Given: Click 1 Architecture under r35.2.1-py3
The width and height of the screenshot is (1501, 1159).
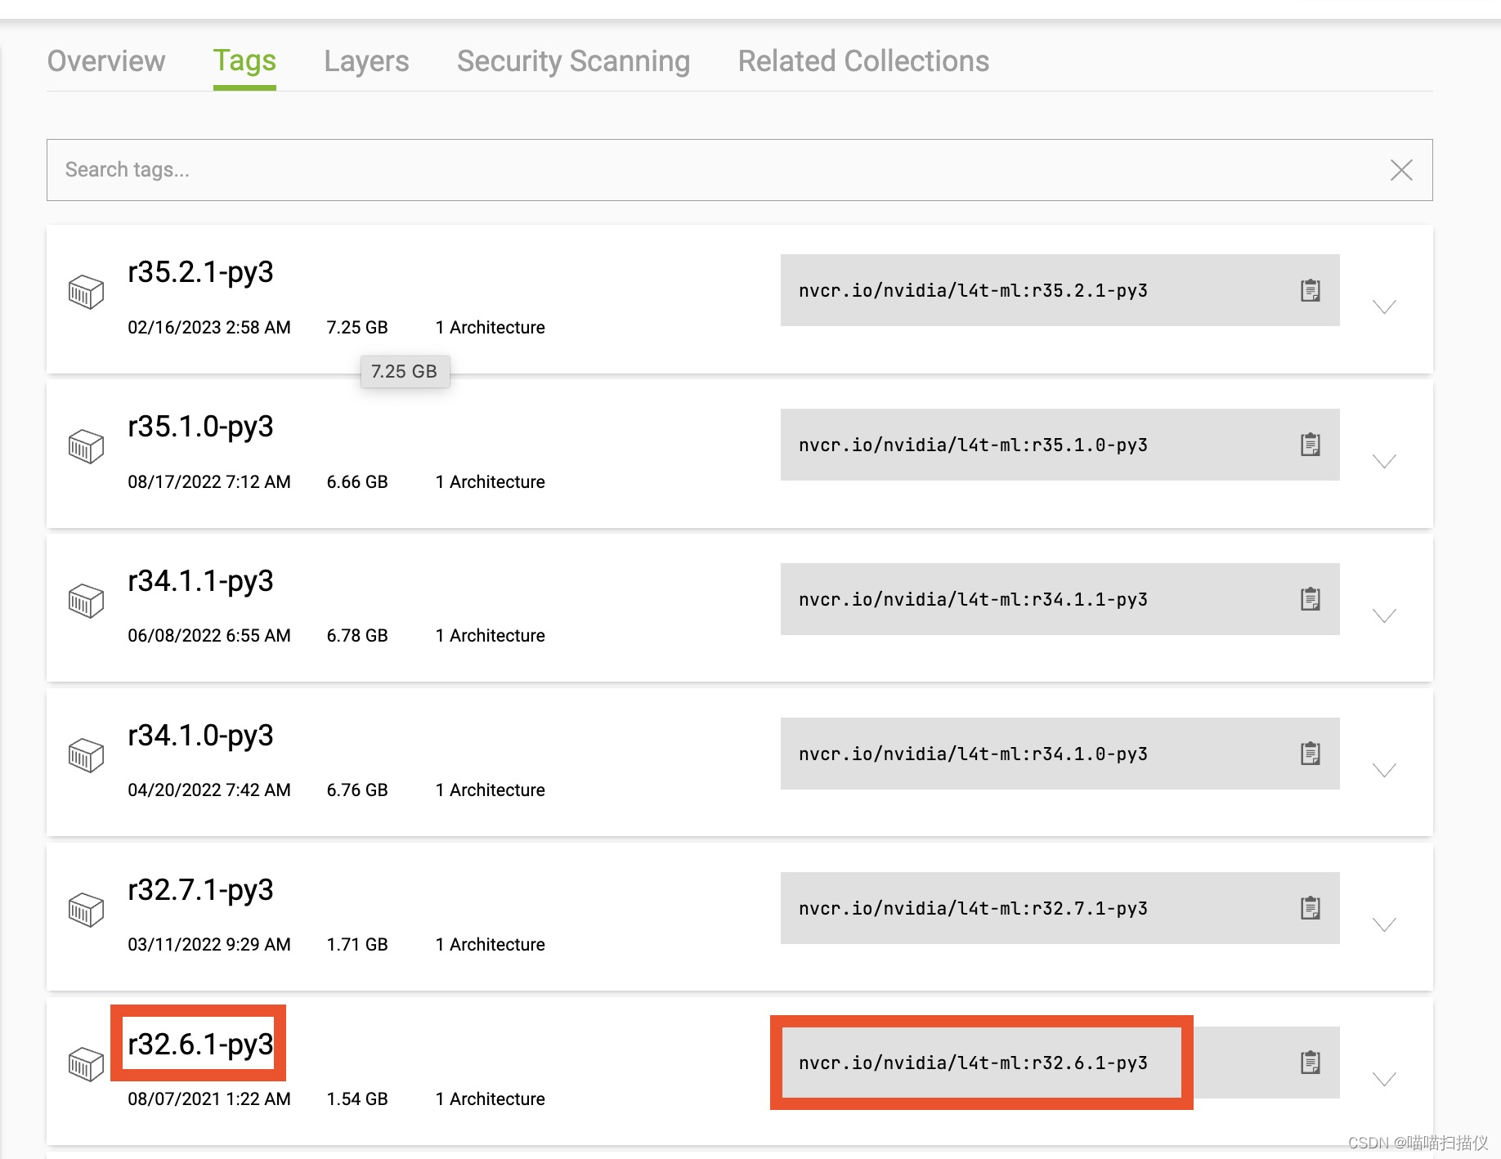Looking at the screenshot, I should coord(490,327).
